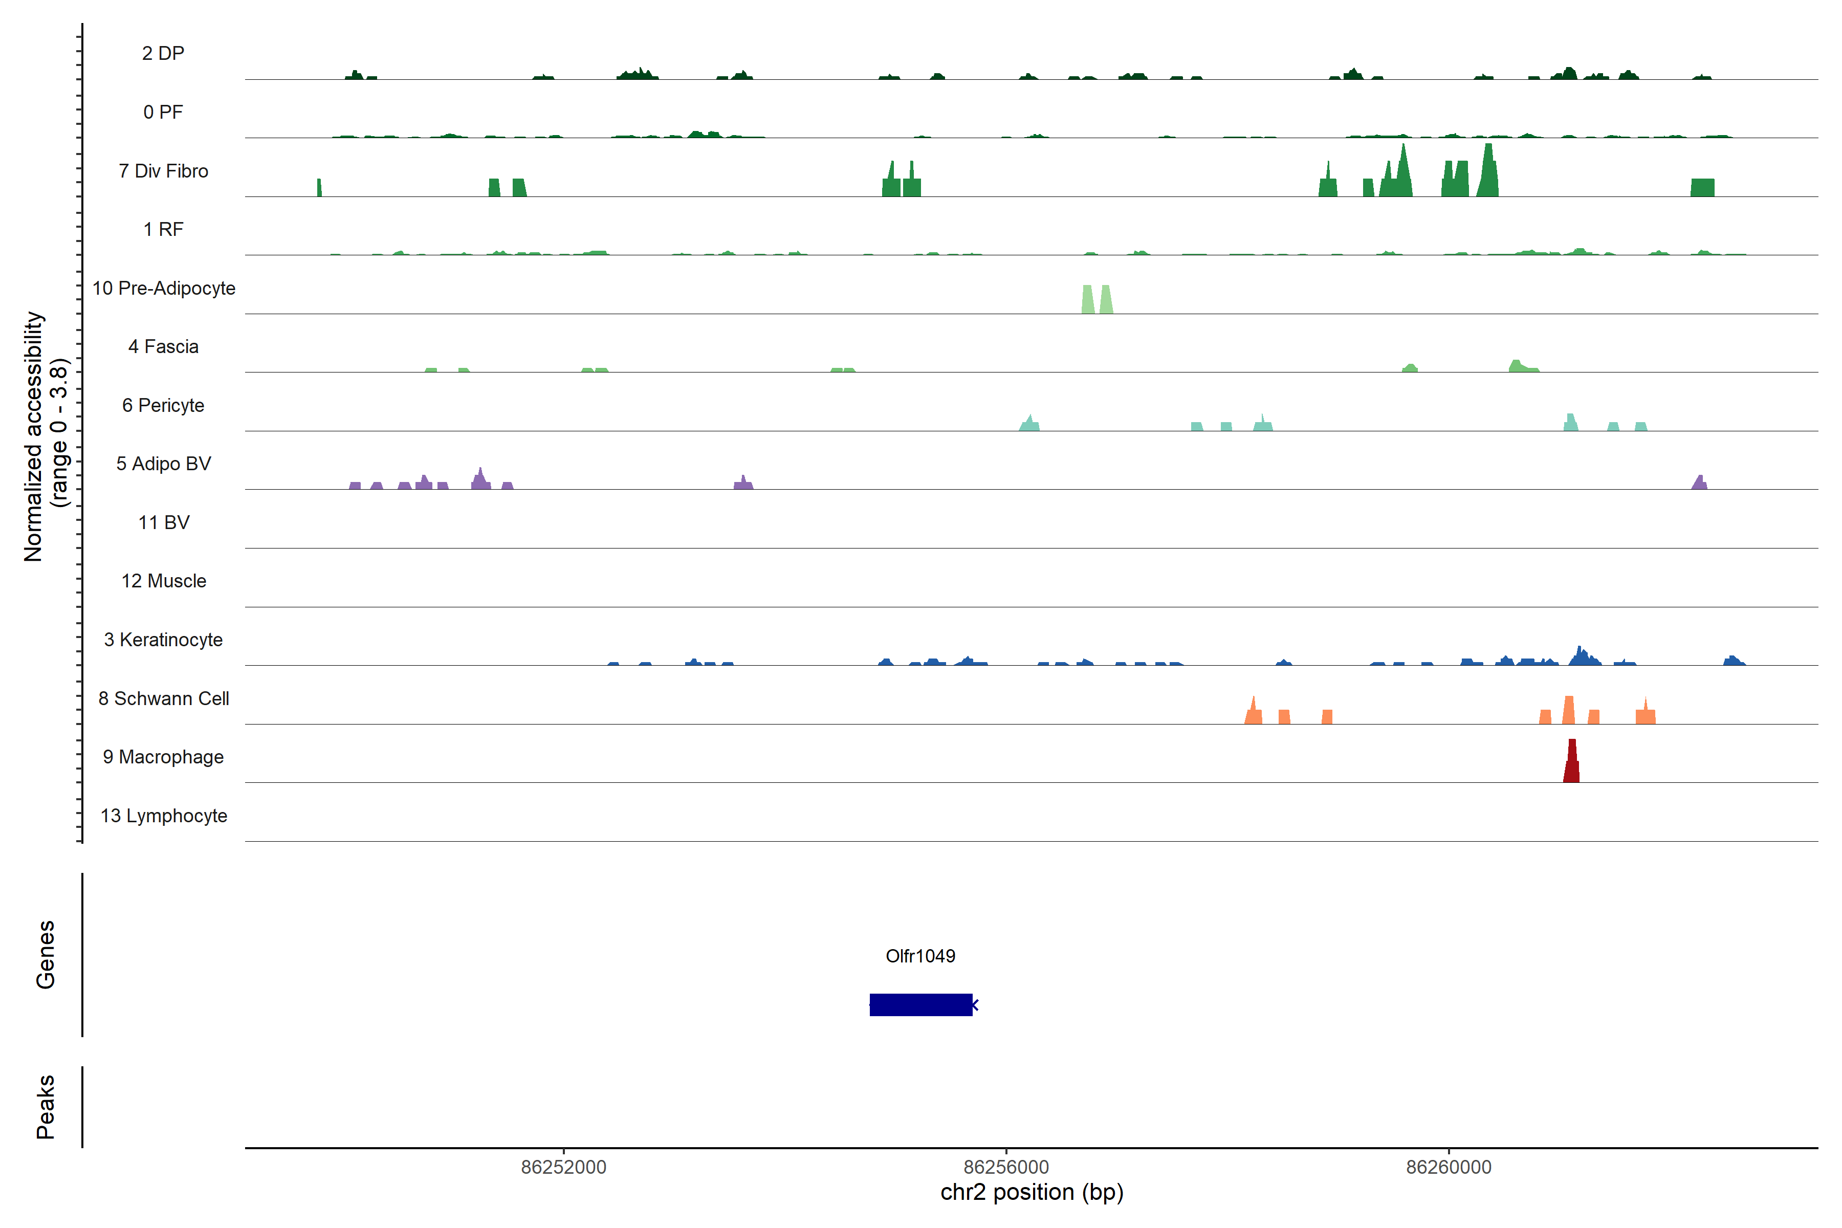Click the chr2 position (bp) axis title
Image resolution: width=1842 pixels, height=1228 pixels.
coord(1032,1192)
